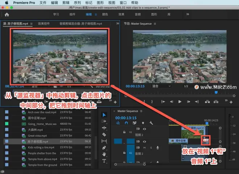The height and width of the screenshot is (174, 239).
Task: Switch to 效果控件 tab
Action: 44,24
